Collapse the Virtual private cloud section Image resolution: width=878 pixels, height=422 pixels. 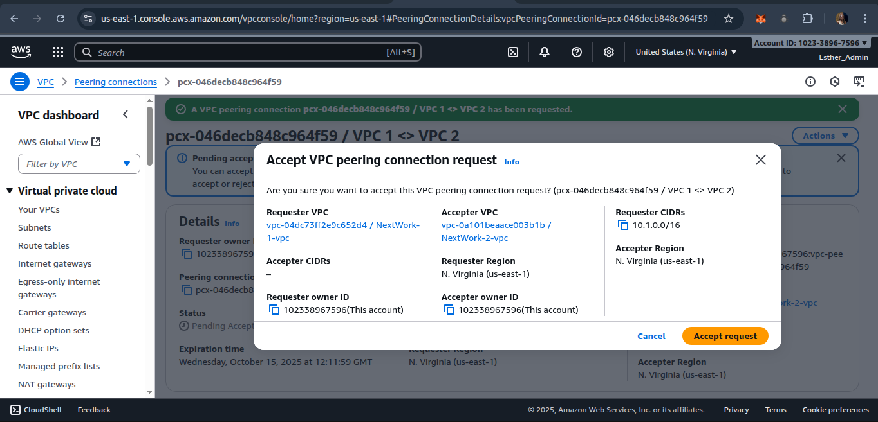point(10,191)
